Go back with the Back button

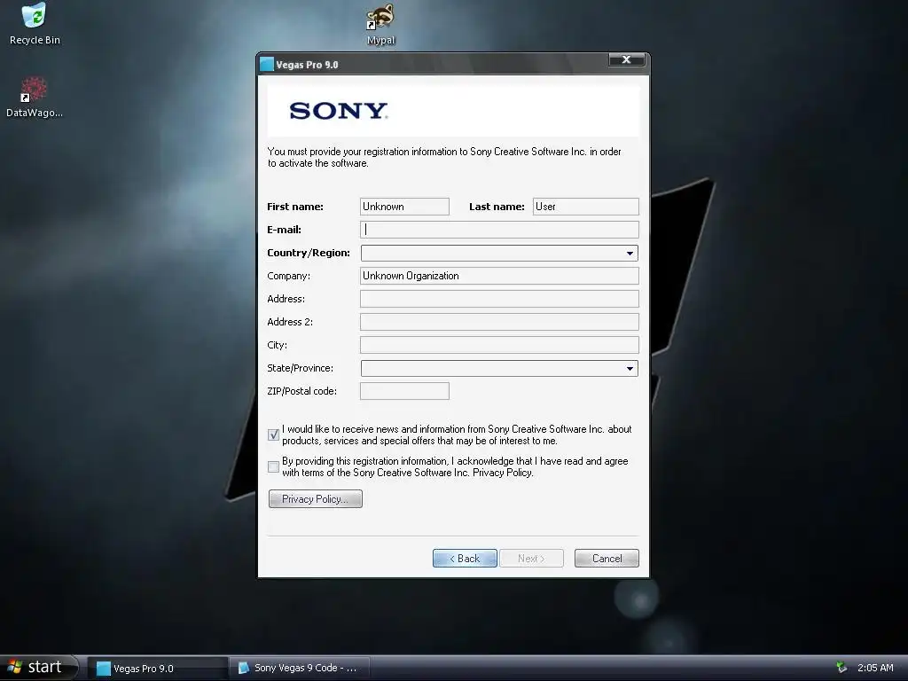465,559
